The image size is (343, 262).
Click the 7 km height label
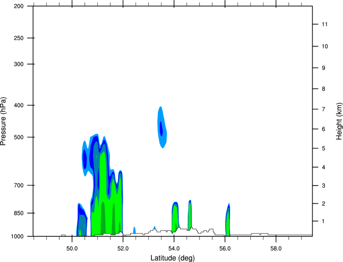pos(324,109)
